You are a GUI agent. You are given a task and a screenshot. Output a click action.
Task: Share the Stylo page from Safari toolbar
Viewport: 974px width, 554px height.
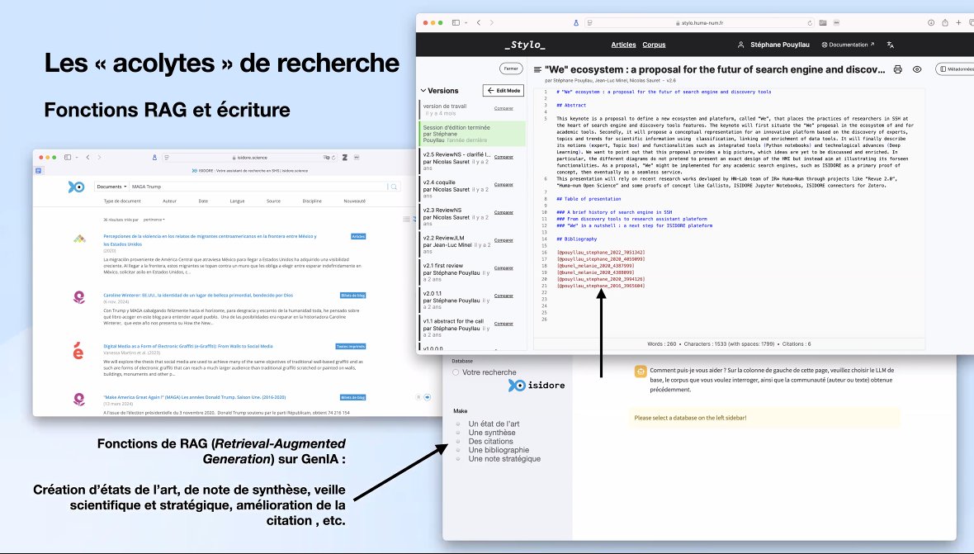(945, 22)
